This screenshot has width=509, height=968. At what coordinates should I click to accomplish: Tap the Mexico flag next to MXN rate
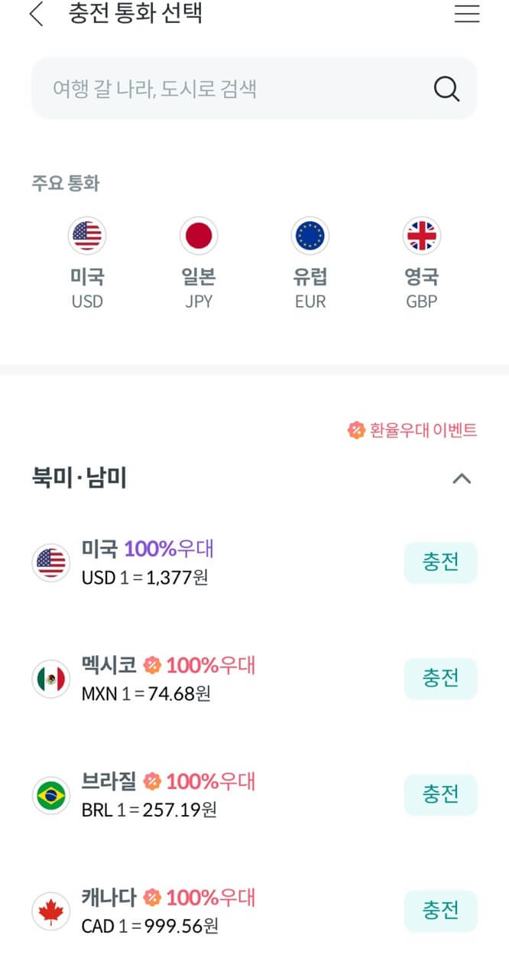coord(50,678)
